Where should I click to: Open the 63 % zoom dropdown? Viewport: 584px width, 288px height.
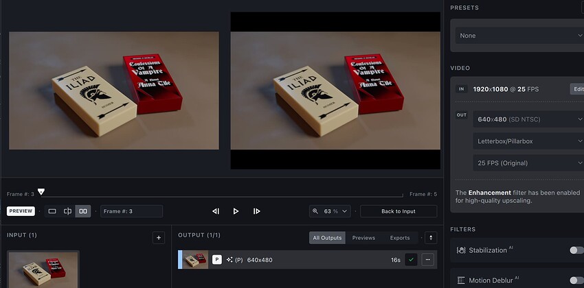pyautogui.click(x=330, y=211)
